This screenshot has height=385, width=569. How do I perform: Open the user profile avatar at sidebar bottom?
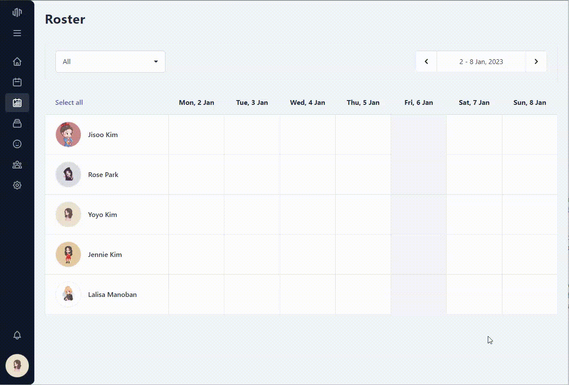[17, 366]
